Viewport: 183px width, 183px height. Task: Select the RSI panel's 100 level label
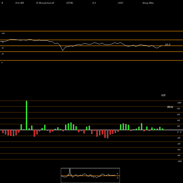3,33
